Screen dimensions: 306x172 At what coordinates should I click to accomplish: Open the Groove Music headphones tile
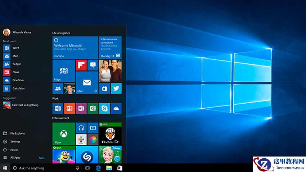[81, 128]
